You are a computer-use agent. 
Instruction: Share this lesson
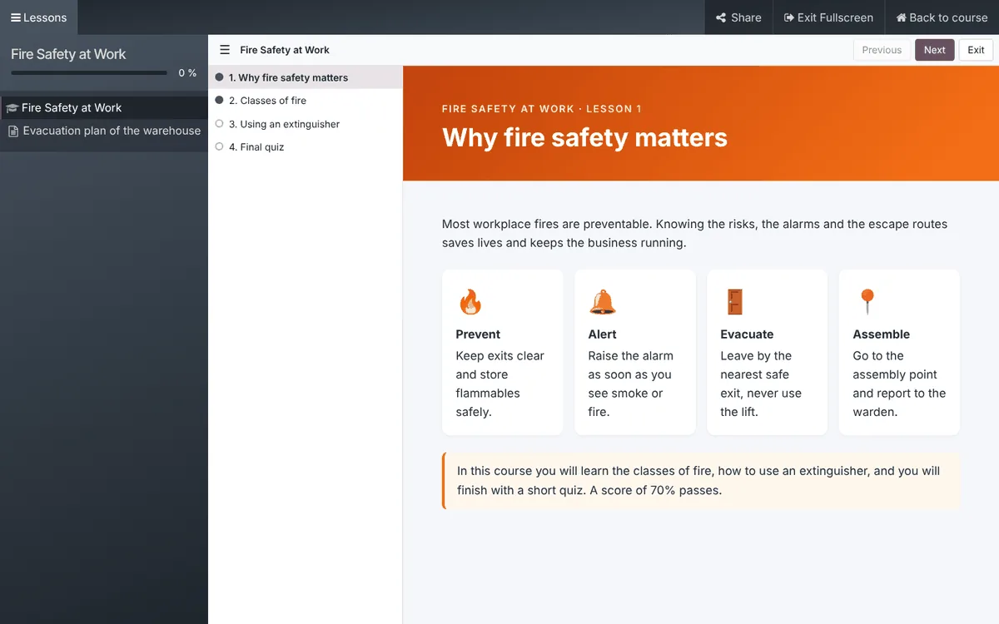coord(738,17)
